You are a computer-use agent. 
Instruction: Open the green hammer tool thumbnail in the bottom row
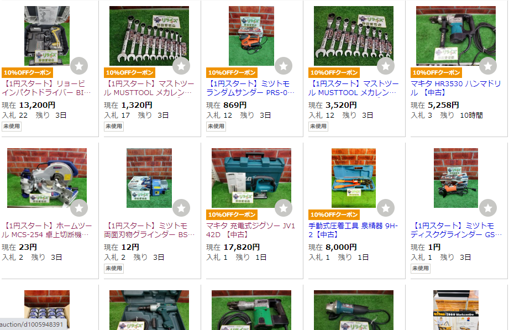click(x=251, y=310)
